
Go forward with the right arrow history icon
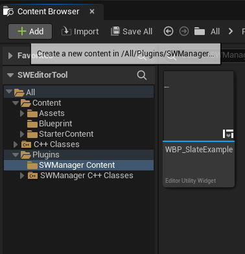(x=184, y=32)
